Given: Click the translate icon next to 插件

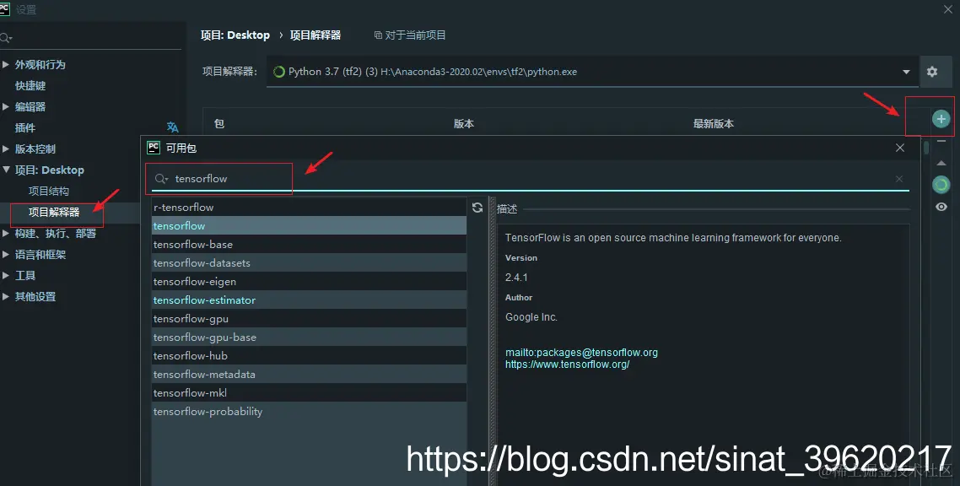Looking at the screenshot, I should click(x=173, y=127).
